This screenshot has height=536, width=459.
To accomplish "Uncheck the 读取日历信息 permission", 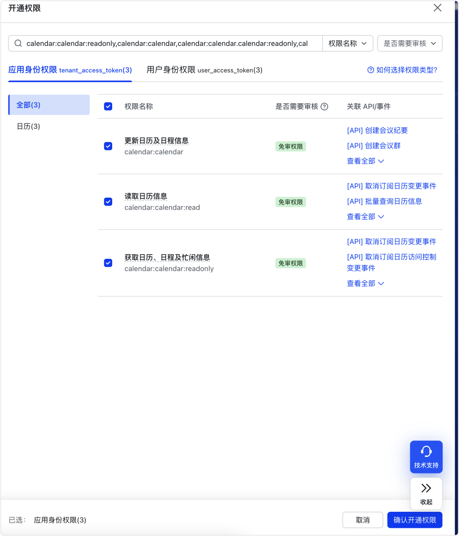I will 108,201.
